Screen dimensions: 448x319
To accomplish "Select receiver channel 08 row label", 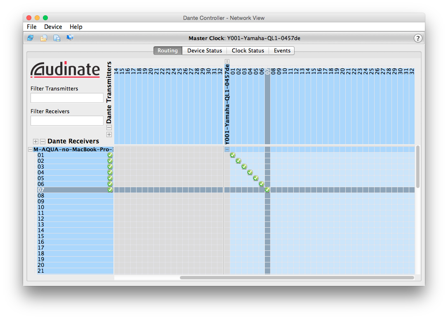I will coord(41,196).
